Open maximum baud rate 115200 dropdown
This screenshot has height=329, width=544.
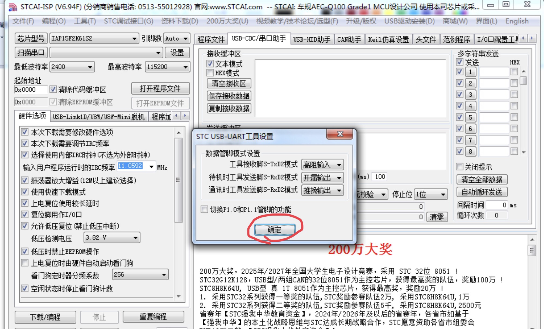tap(167, 67)
